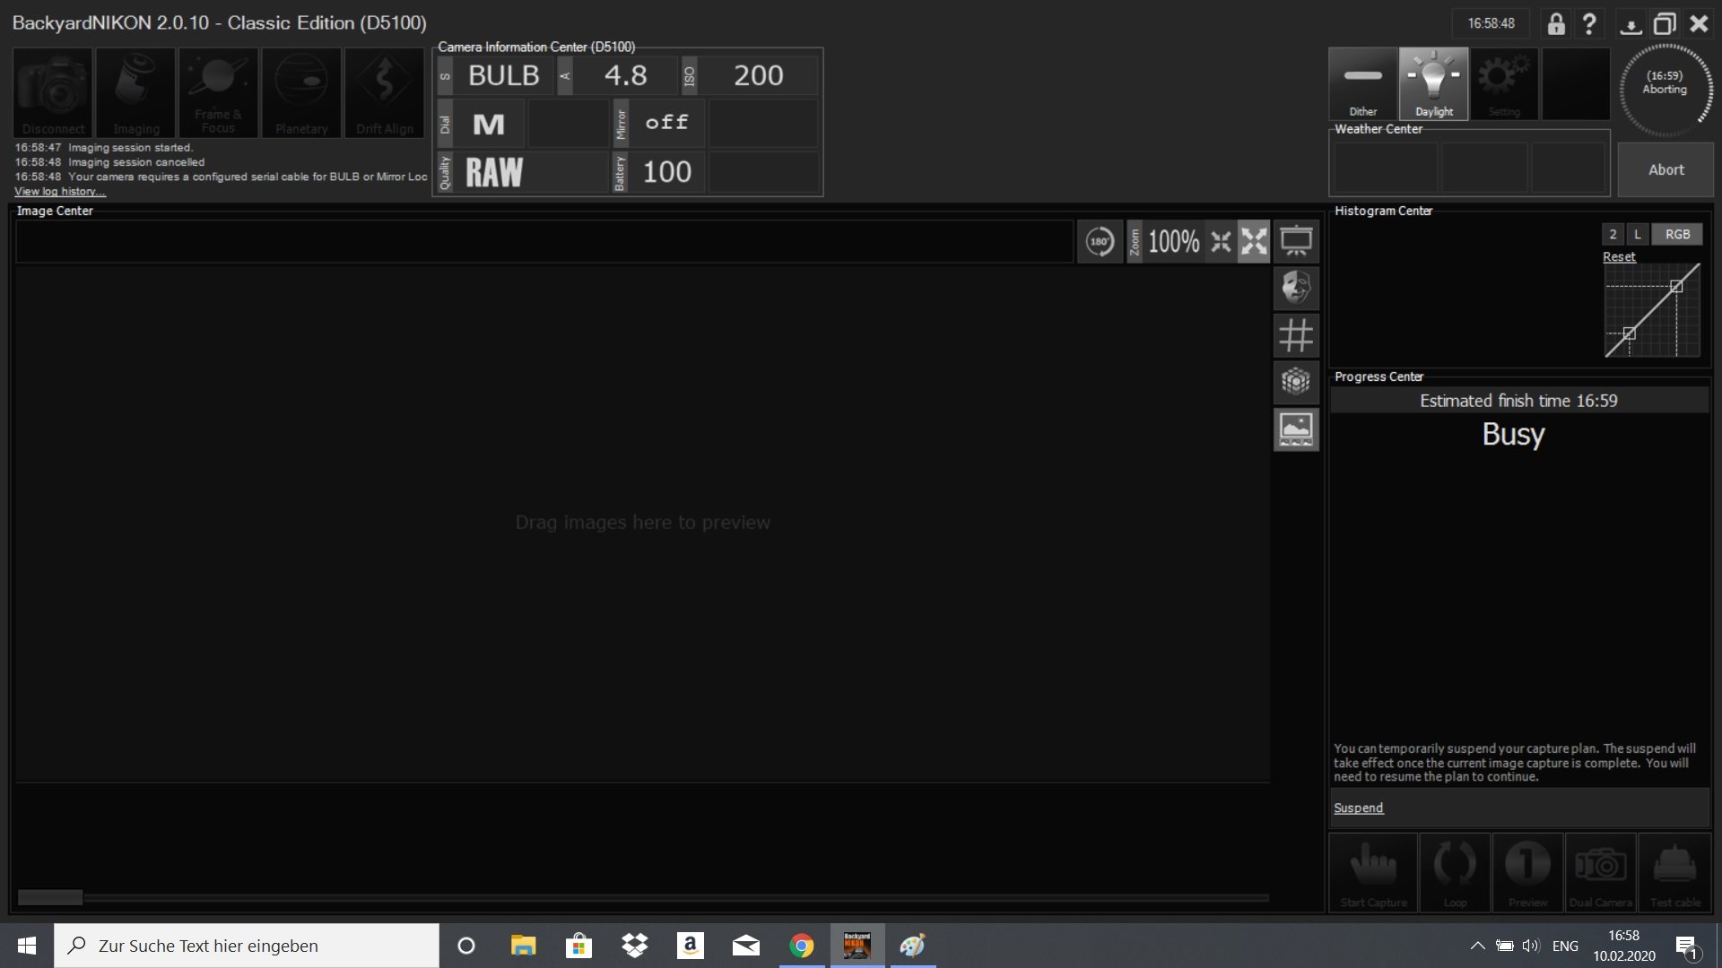Select the RGB histogram tab

coord(1677,234)
